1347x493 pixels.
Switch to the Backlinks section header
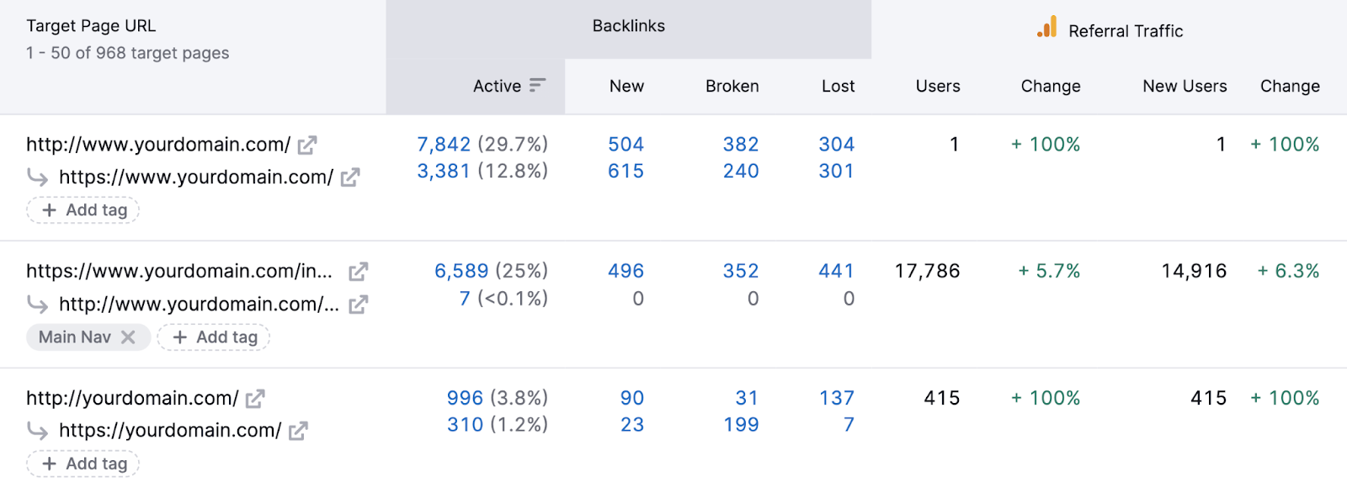(x=627, y=25)
